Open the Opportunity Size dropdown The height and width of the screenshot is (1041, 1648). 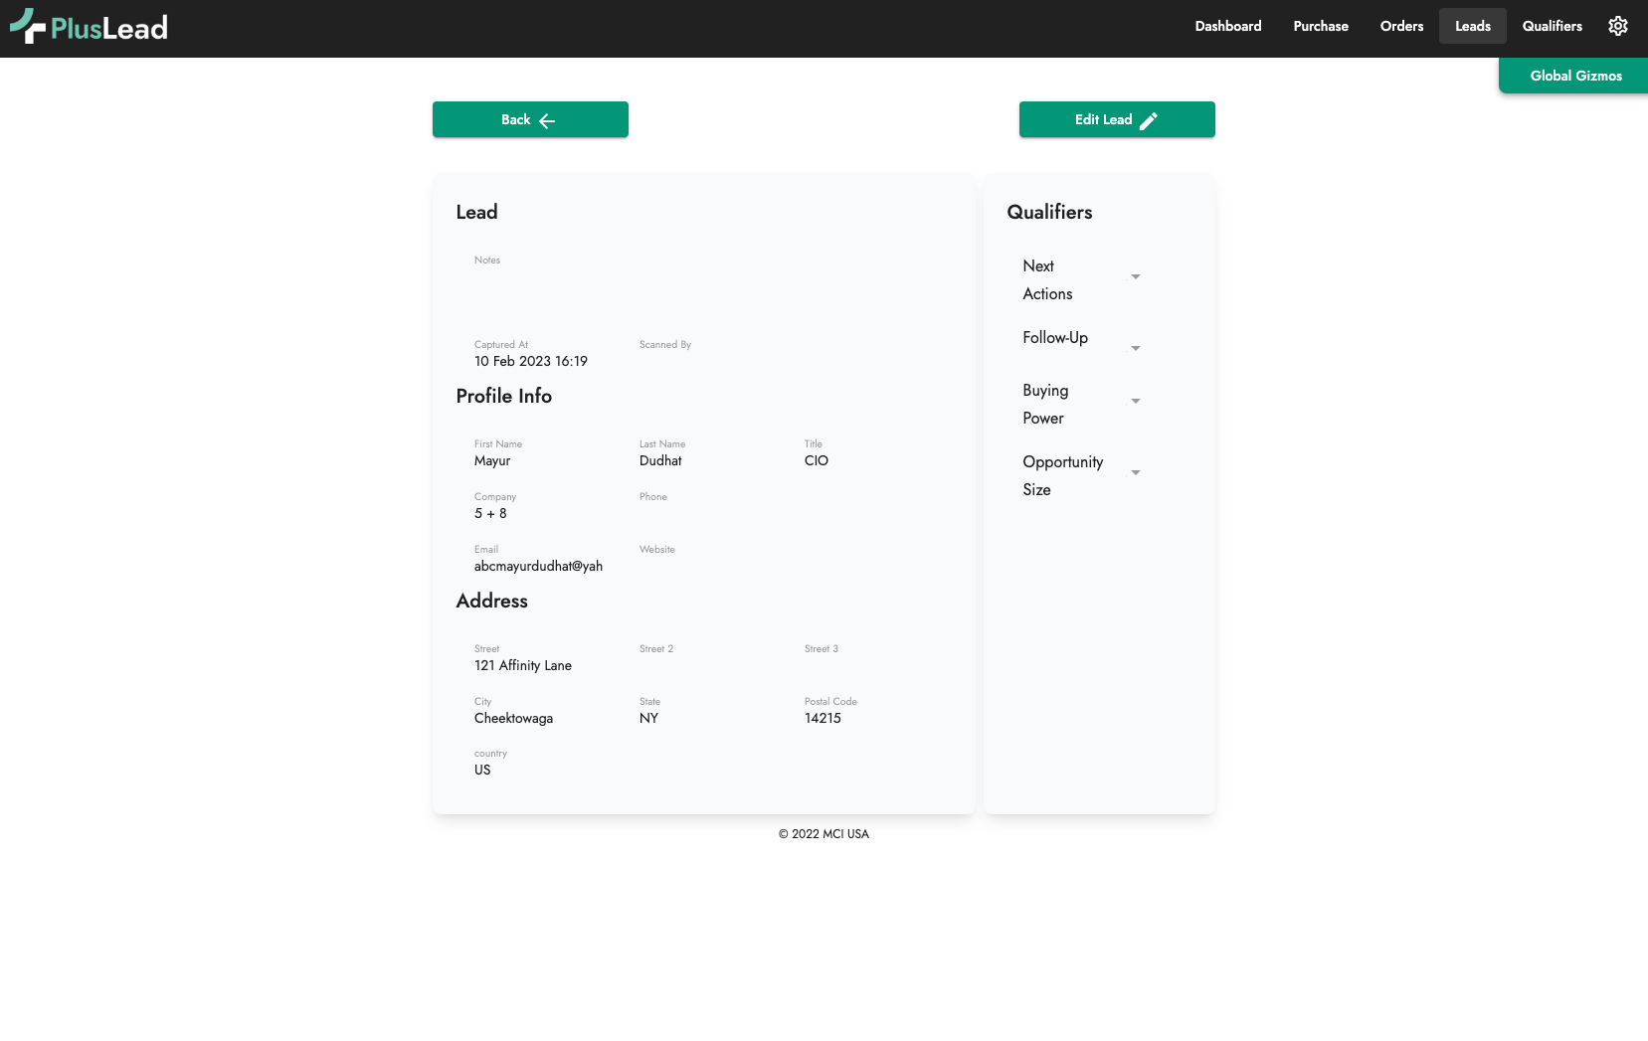click(1135, 473)
